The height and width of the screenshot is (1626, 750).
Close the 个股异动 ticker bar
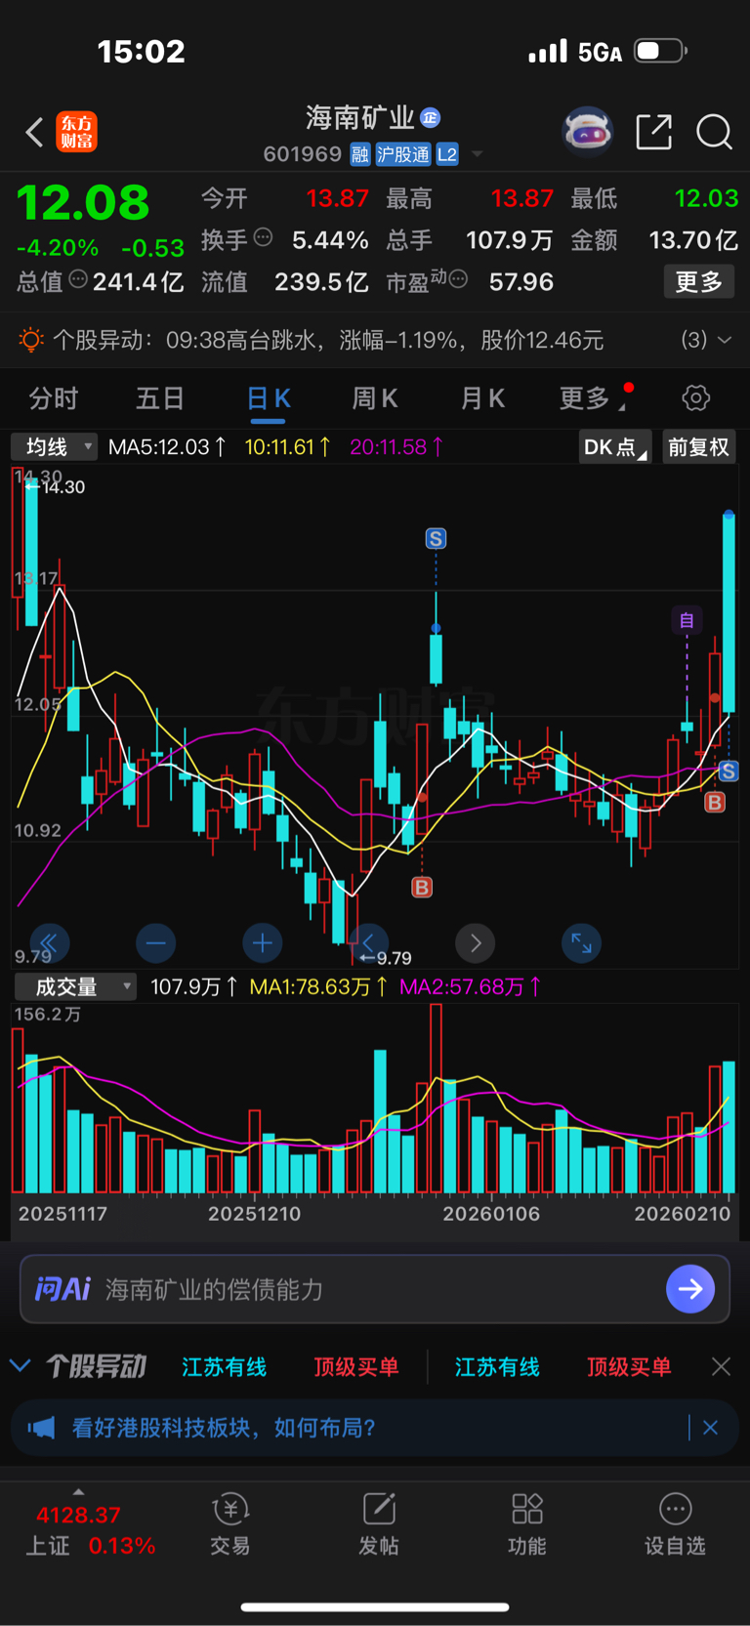coord(721,1366)
